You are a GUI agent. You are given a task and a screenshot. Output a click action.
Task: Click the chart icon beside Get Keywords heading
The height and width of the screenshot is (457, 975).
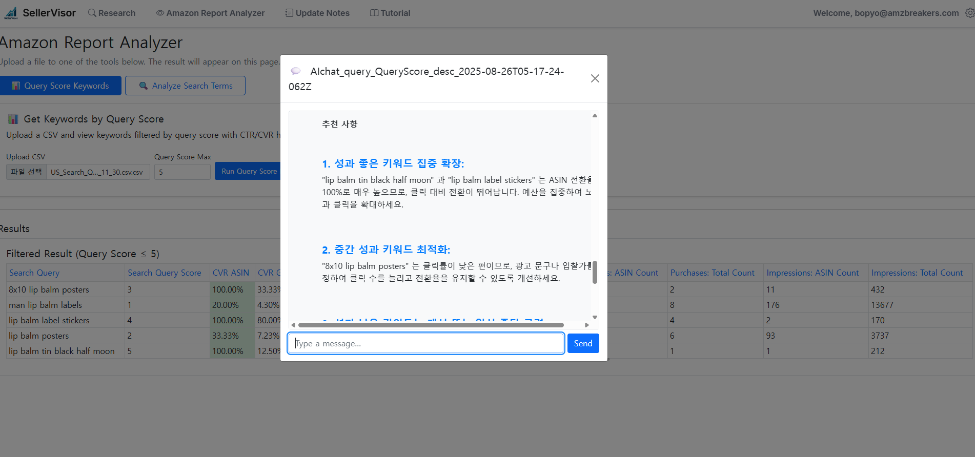point(13,119)
